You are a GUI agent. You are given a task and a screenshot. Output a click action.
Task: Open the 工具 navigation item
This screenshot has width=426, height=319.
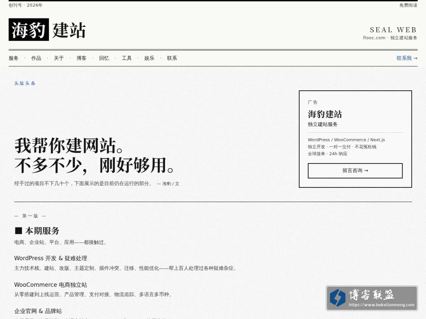pyautogui.click(x=127, y=58)
